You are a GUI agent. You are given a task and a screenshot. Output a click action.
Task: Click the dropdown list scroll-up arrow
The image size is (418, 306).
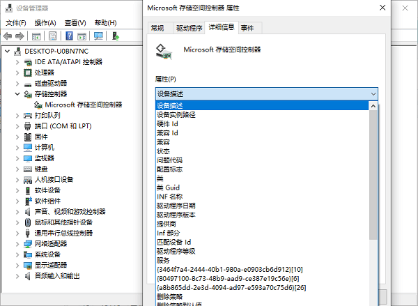pos(373,106)
